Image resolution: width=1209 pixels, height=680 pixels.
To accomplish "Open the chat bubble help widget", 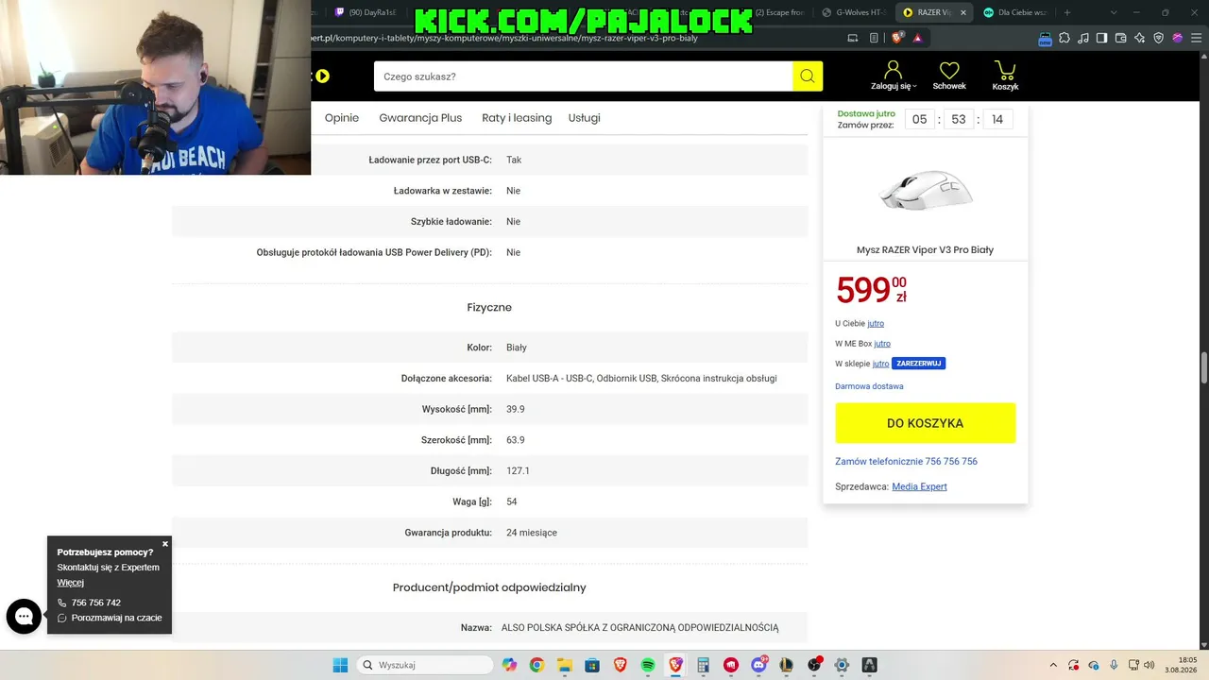I will click(24, 617).
